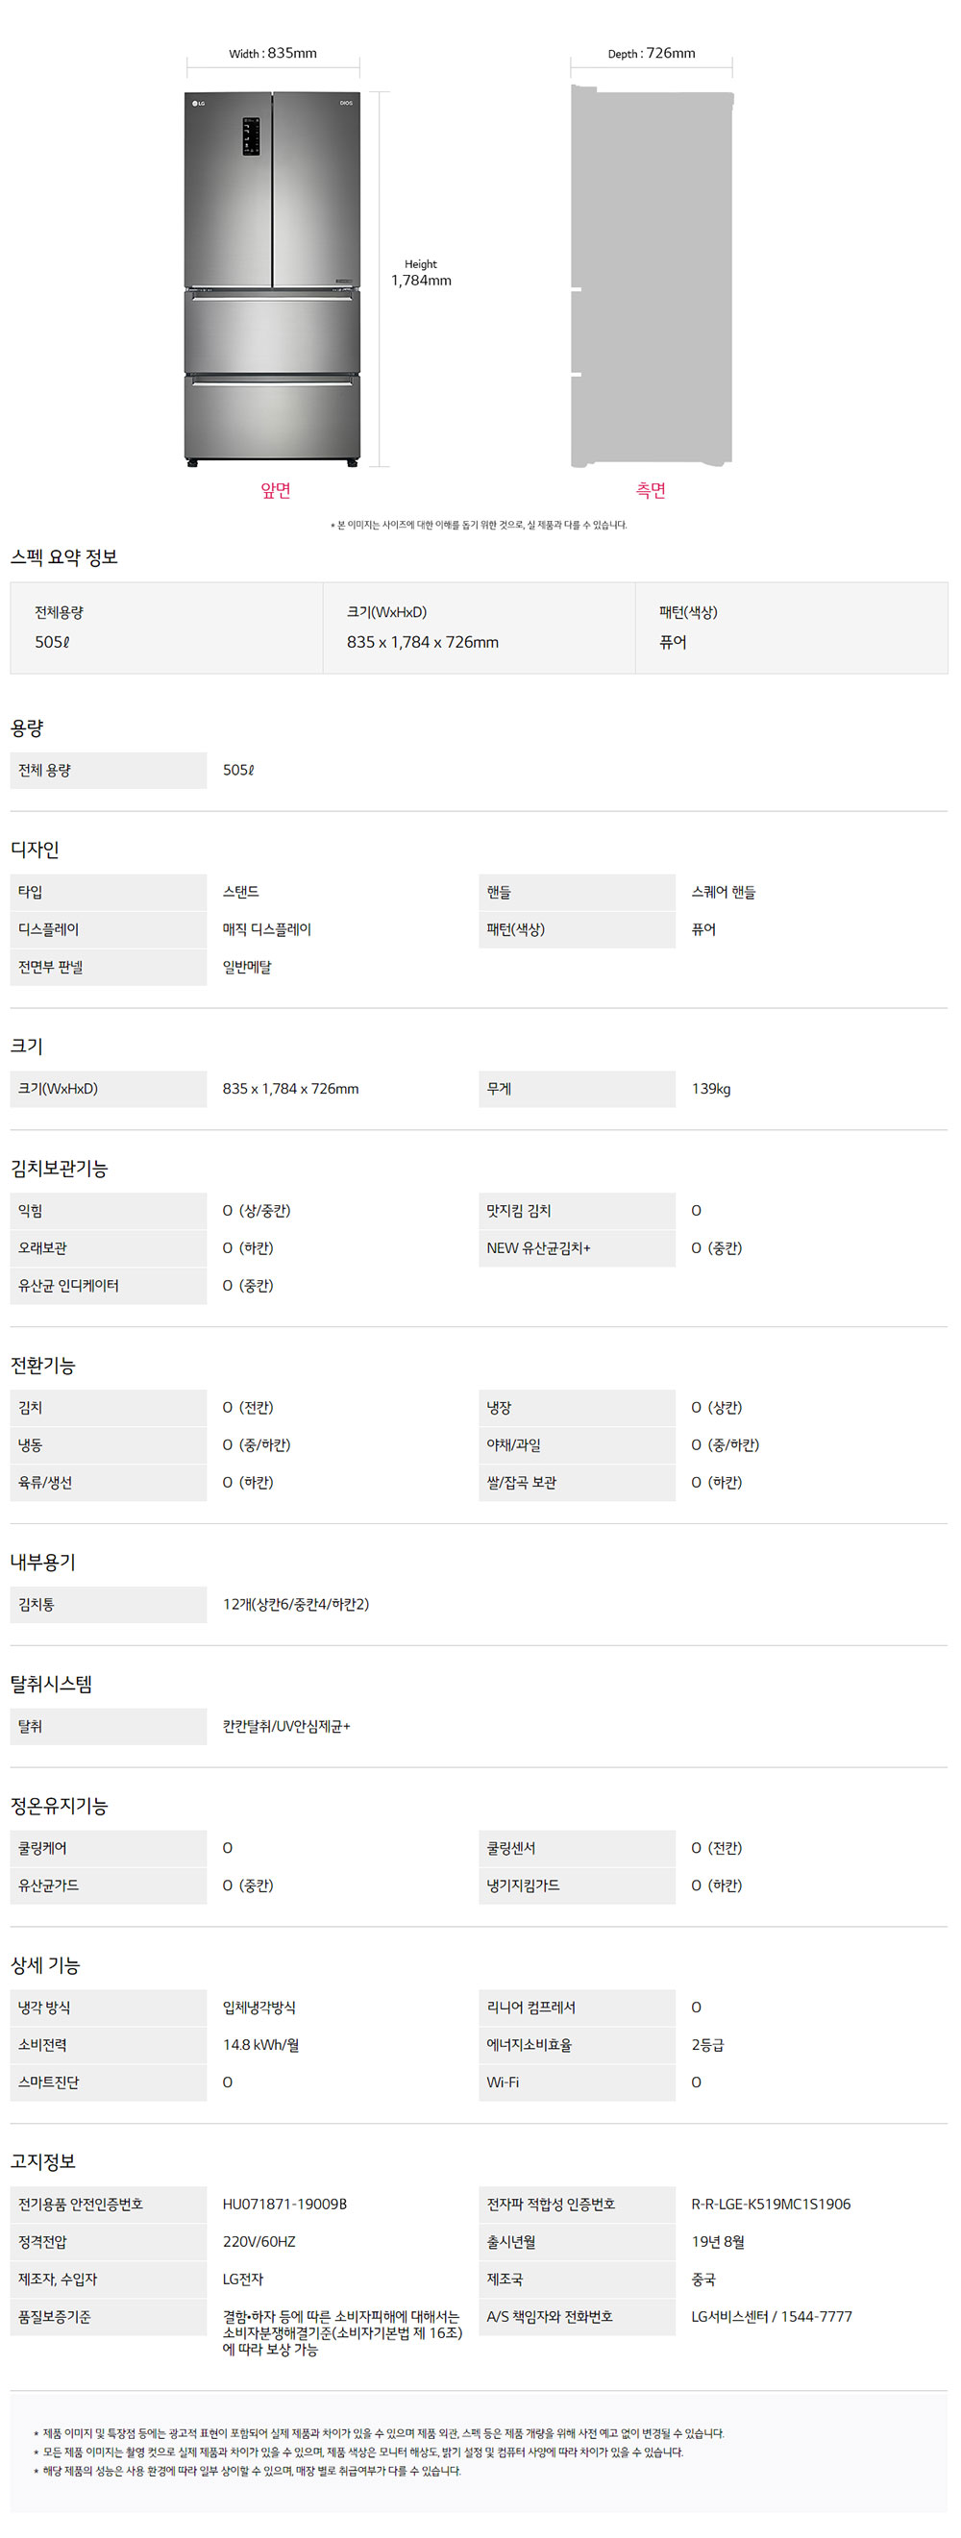Click the LG서비스센터 / 1544-7777 phone text
This screenshot has width=961, height=2538.
point(772,2316)
